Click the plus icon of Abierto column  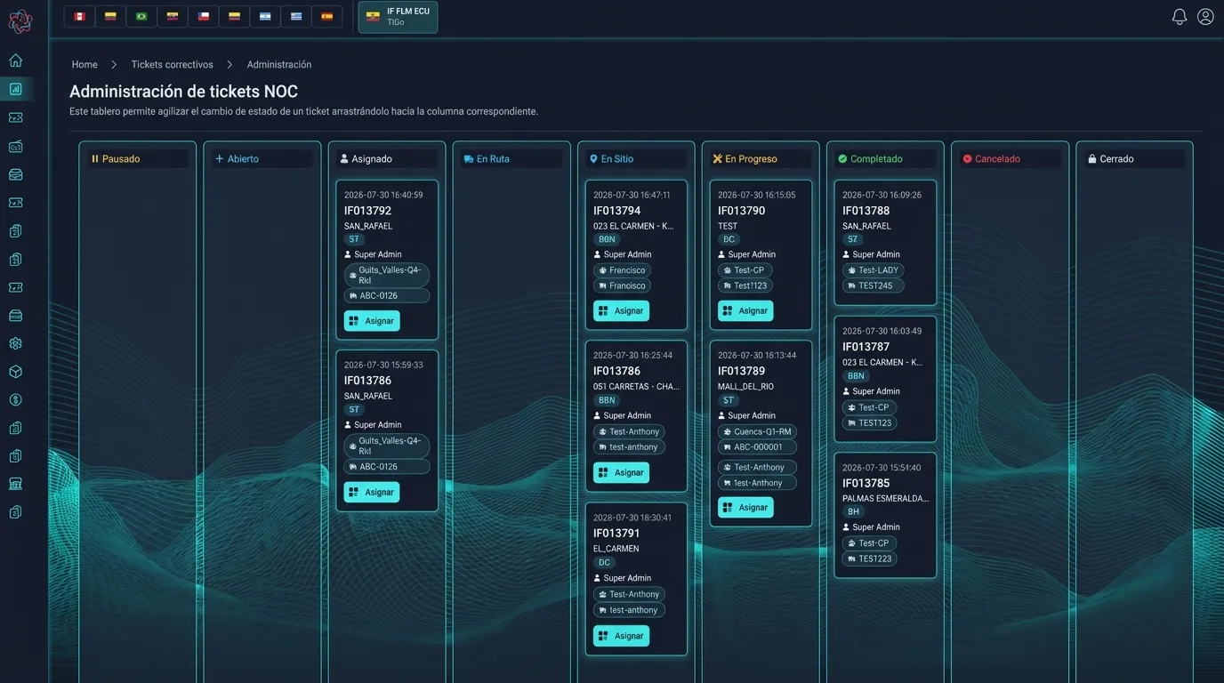click(219, 159)
